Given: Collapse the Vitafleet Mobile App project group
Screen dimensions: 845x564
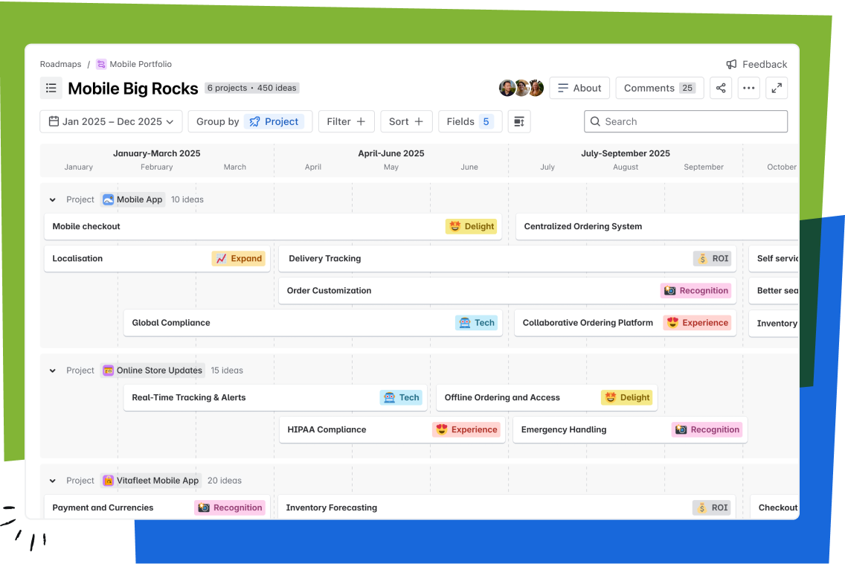Looking at the screenshot, I should pos(52,481).
